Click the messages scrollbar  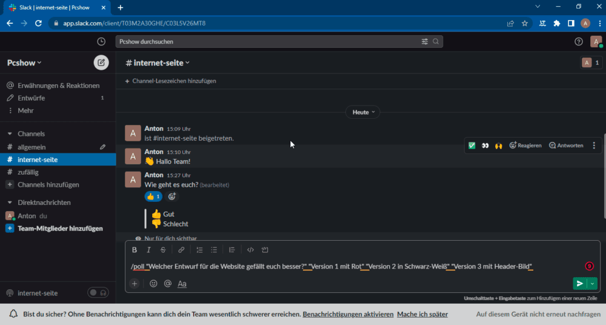[x=604, y=176]
